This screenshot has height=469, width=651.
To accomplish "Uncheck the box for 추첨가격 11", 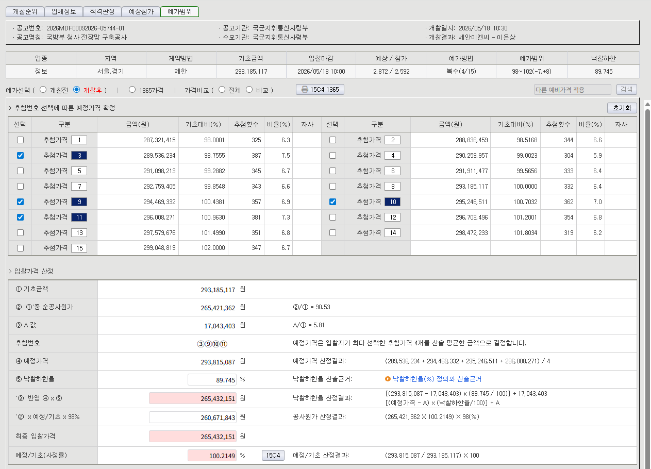I will [x=20, y=217].
